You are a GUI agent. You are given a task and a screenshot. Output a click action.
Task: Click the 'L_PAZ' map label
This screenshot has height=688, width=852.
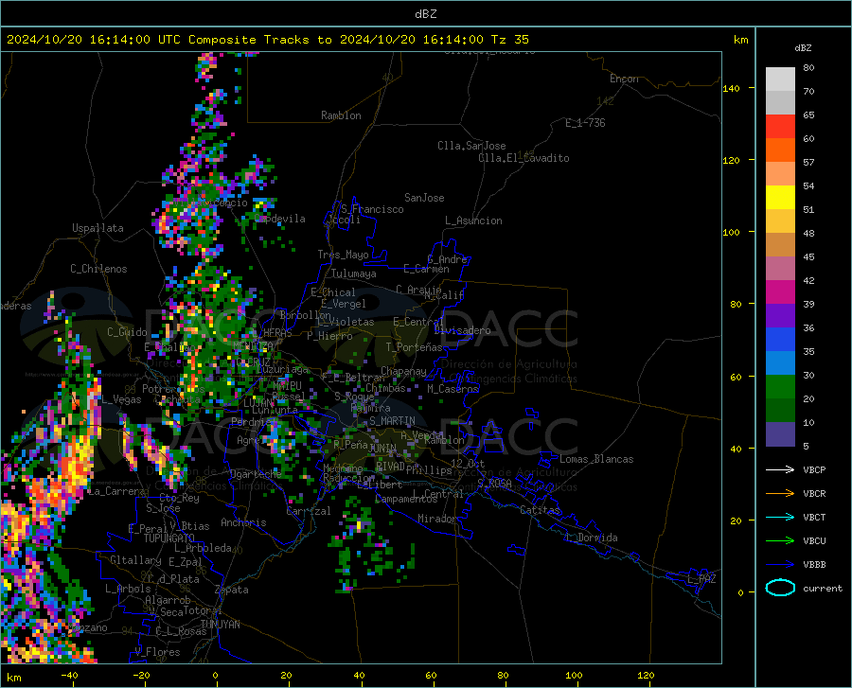tap(701, 579)
